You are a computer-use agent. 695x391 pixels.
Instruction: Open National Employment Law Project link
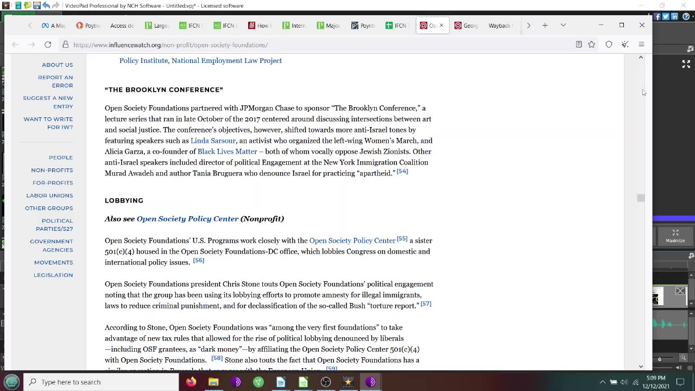(x=226, y=61)
